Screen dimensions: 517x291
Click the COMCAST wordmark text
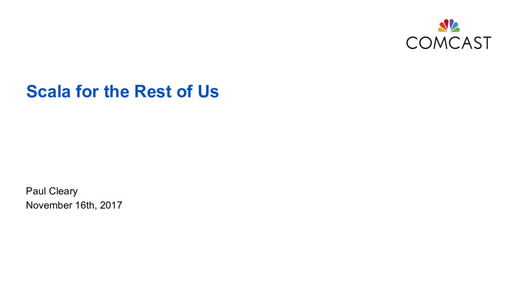[448, 42]
